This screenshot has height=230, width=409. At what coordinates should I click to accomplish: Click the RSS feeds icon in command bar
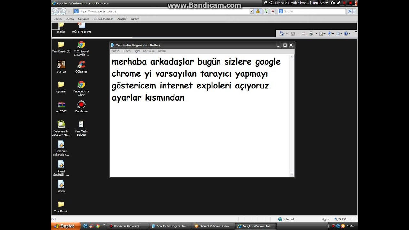click(x=293, y=34)
